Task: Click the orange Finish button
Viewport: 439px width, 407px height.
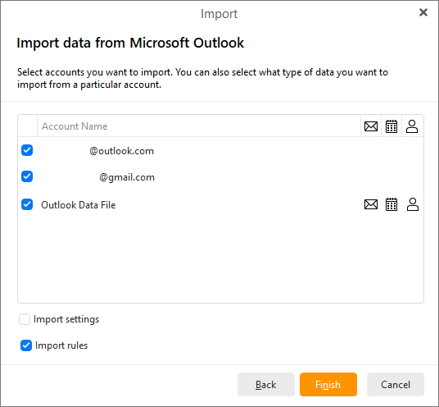Action: click(328, 384)
